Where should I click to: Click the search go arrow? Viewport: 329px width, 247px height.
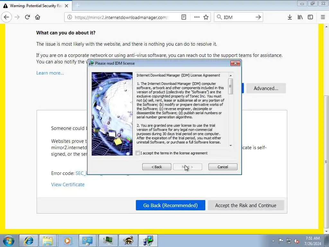258,17
